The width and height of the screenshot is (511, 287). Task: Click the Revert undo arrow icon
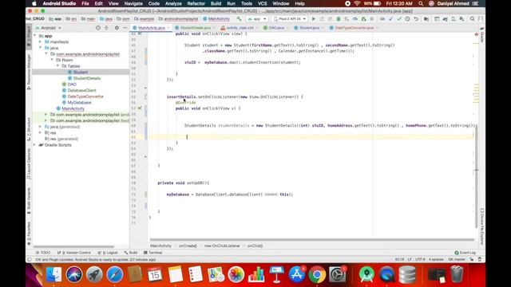[x=416, y=19]
